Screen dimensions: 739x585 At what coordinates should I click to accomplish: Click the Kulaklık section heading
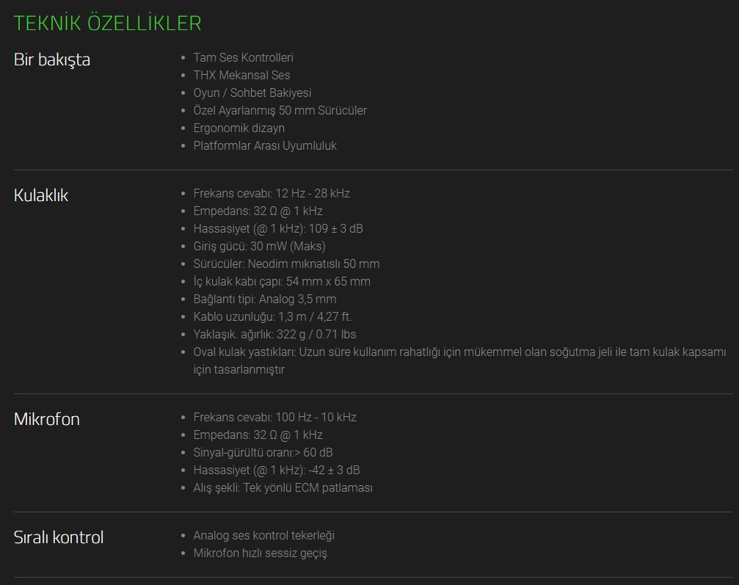tap(41, 195)
